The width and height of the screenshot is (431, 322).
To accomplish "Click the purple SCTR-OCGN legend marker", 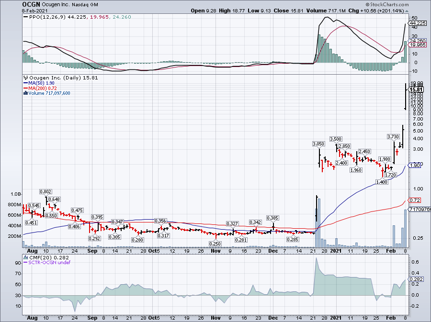I will [x=25, y=262].
